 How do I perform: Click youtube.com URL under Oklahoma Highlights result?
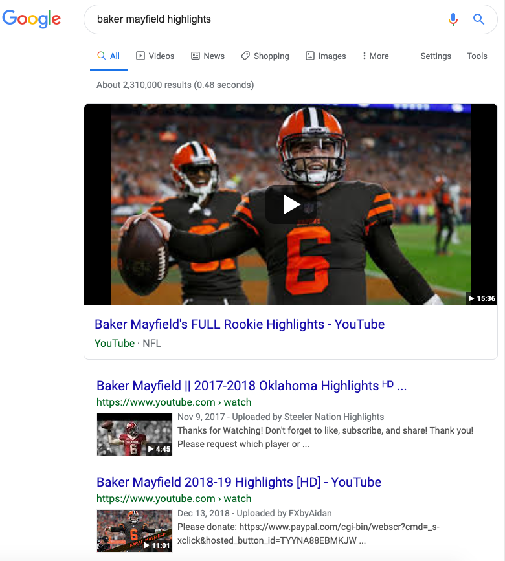(174, 402)
